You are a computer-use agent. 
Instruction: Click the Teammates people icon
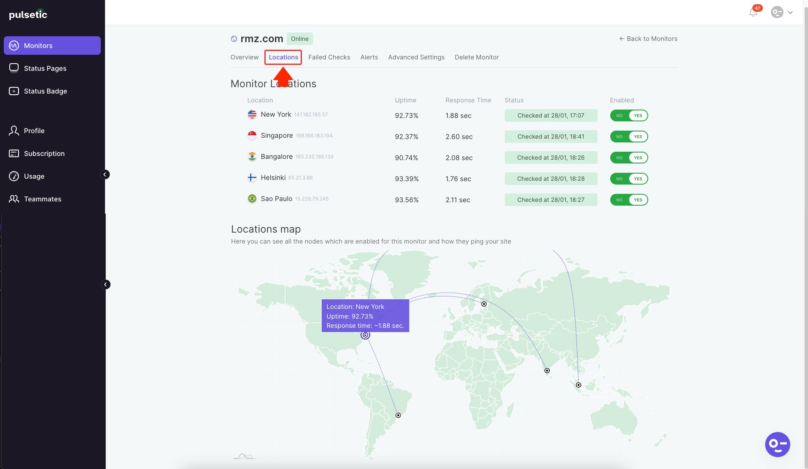[x=14, y=199]
